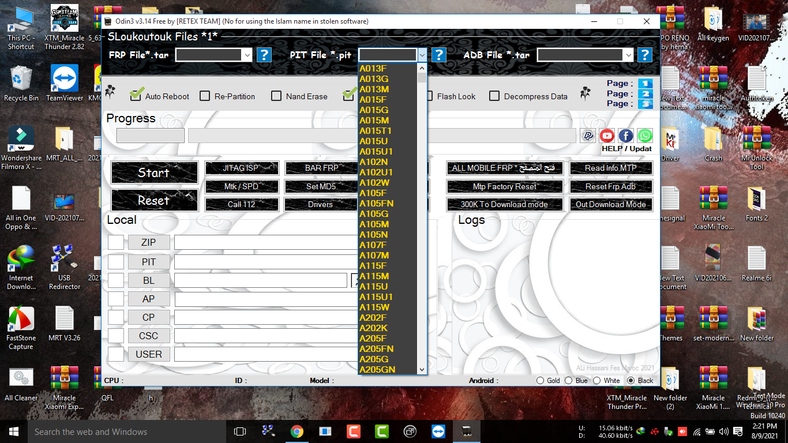Image resolution: width=788 pixels, height=443 pixels.
Task: Go to Page 1 icon
Action: pos(645,83)
